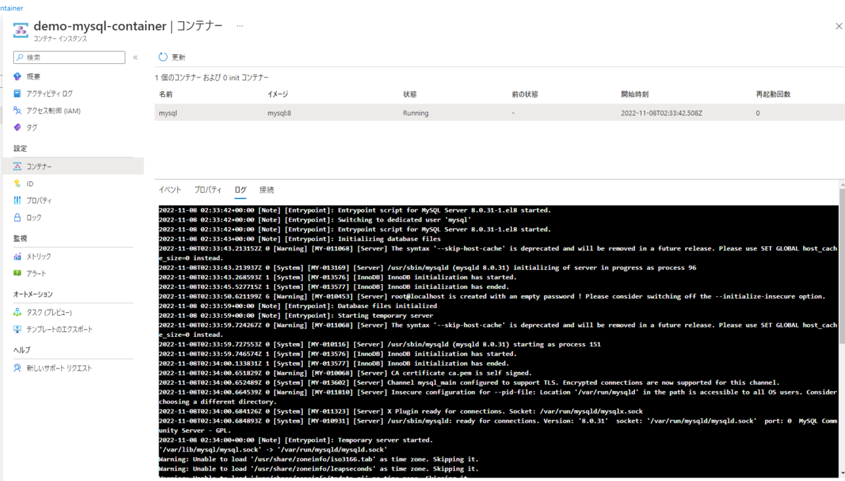Click the テンプレートのエクスポート icon
This screenshot has width=845, height=481.
18,329
